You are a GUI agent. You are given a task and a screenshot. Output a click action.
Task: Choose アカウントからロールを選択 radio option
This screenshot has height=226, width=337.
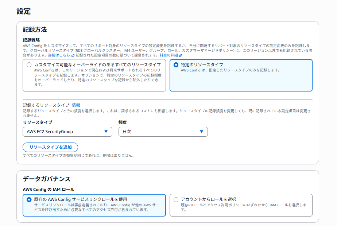point(176,200)
